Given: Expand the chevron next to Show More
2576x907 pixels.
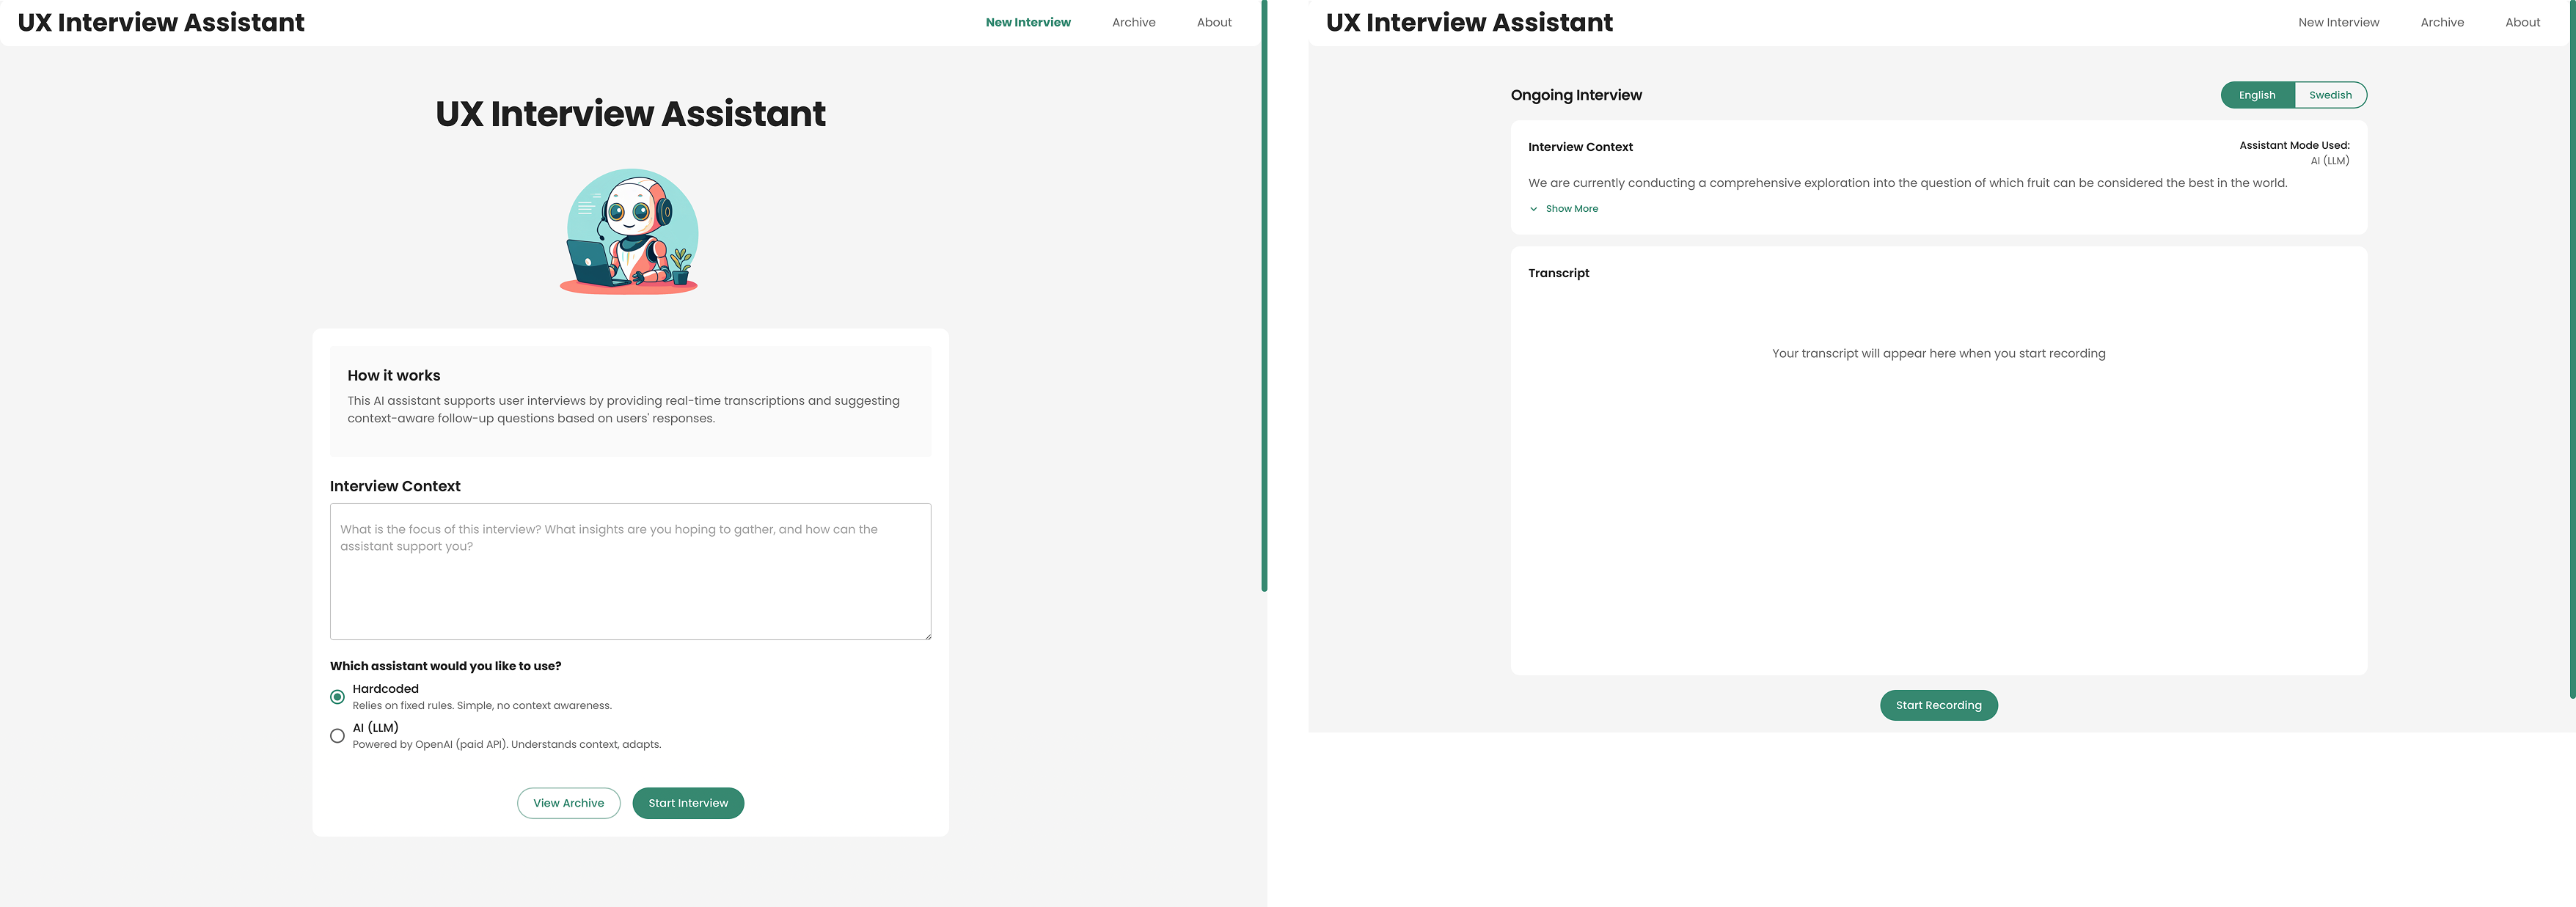Looking at the screenshot, I should (1533, 209).
